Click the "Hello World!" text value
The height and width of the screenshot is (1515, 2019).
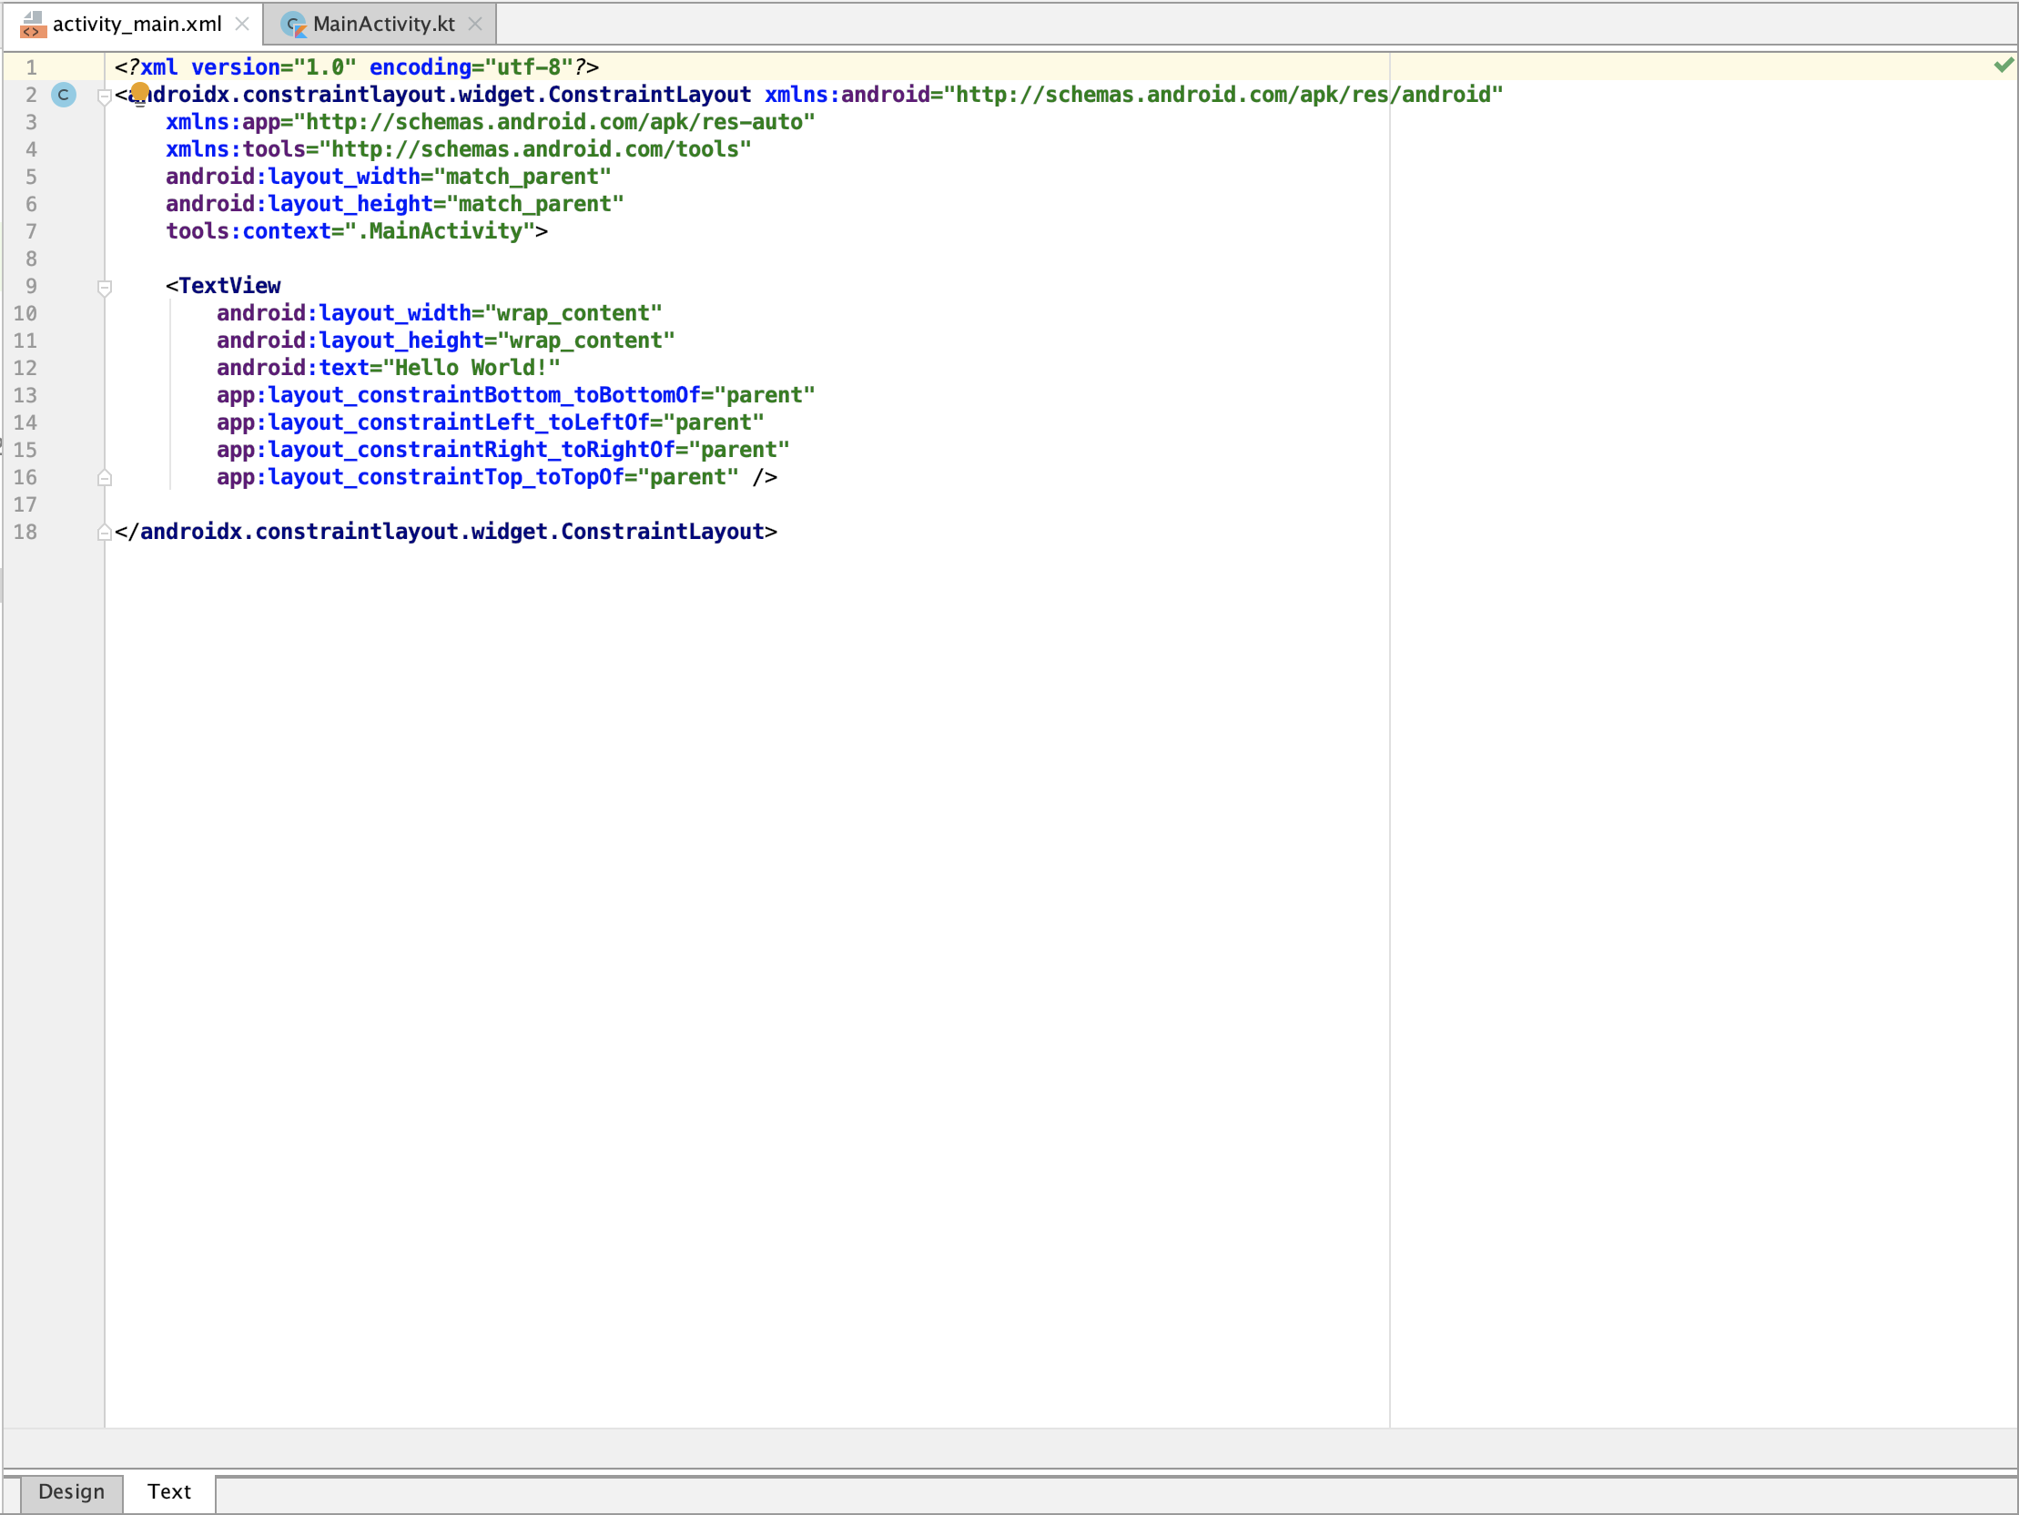471,368
